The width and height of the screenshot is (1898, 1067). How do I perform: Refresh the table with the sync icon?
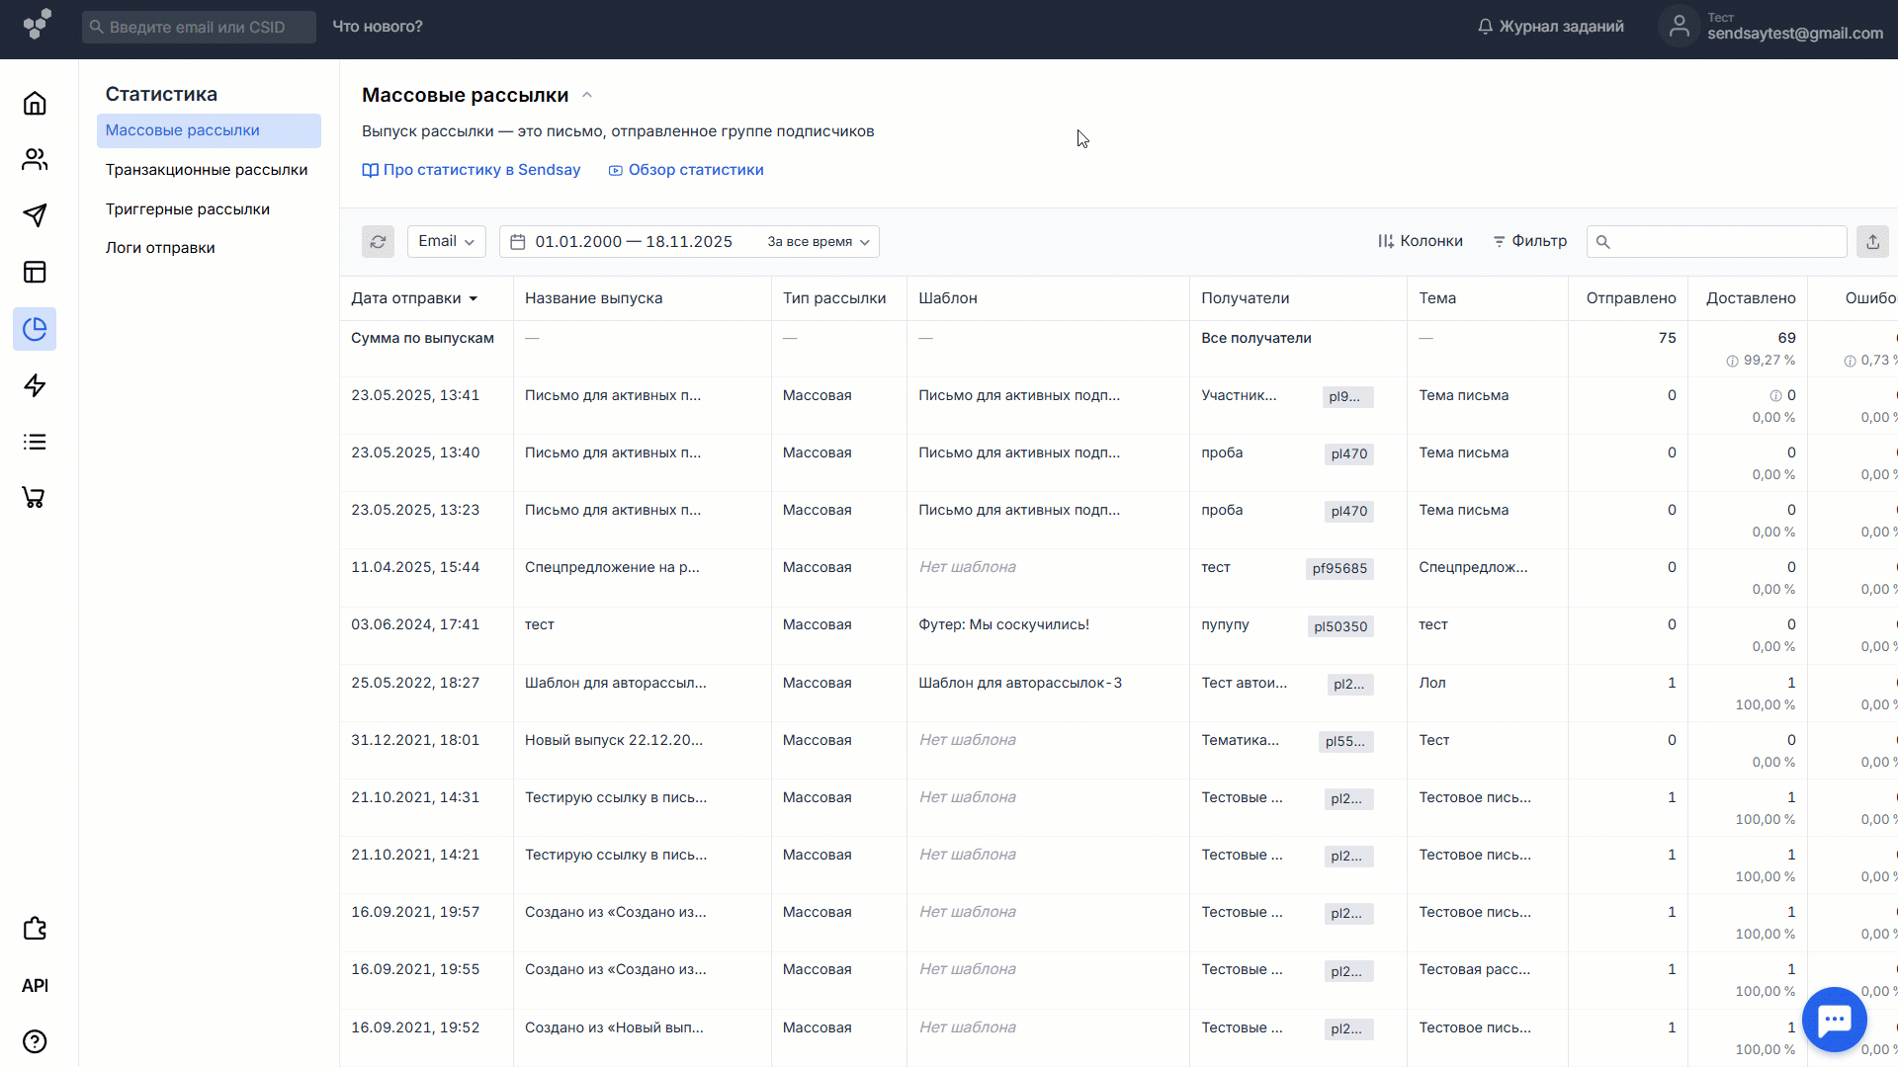click(378, 241)
